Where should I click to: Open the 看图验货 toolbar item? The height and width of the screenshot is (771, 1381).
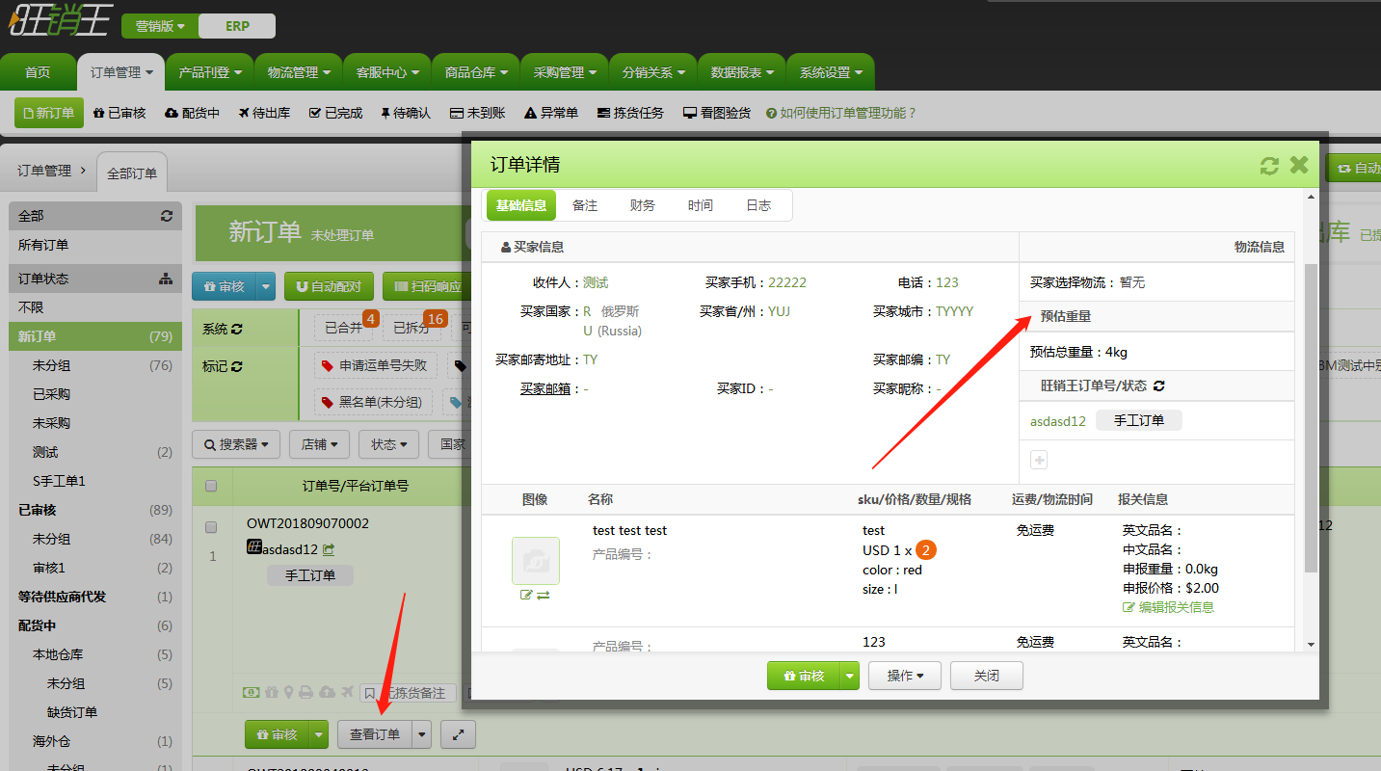pos(717,113)
